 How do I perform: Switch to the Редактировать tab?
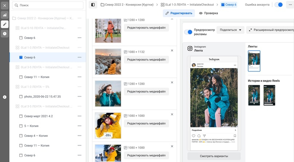point(179,13)
